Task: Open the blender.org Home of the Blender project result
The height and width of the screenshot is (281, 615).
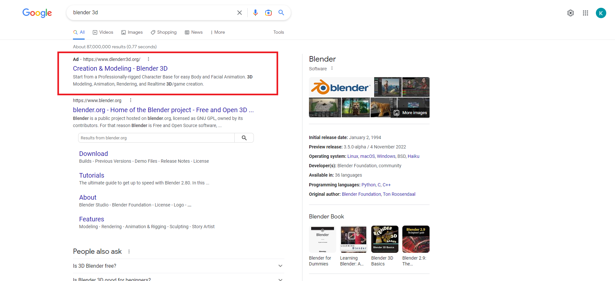Action: click(x=163, y=110)
